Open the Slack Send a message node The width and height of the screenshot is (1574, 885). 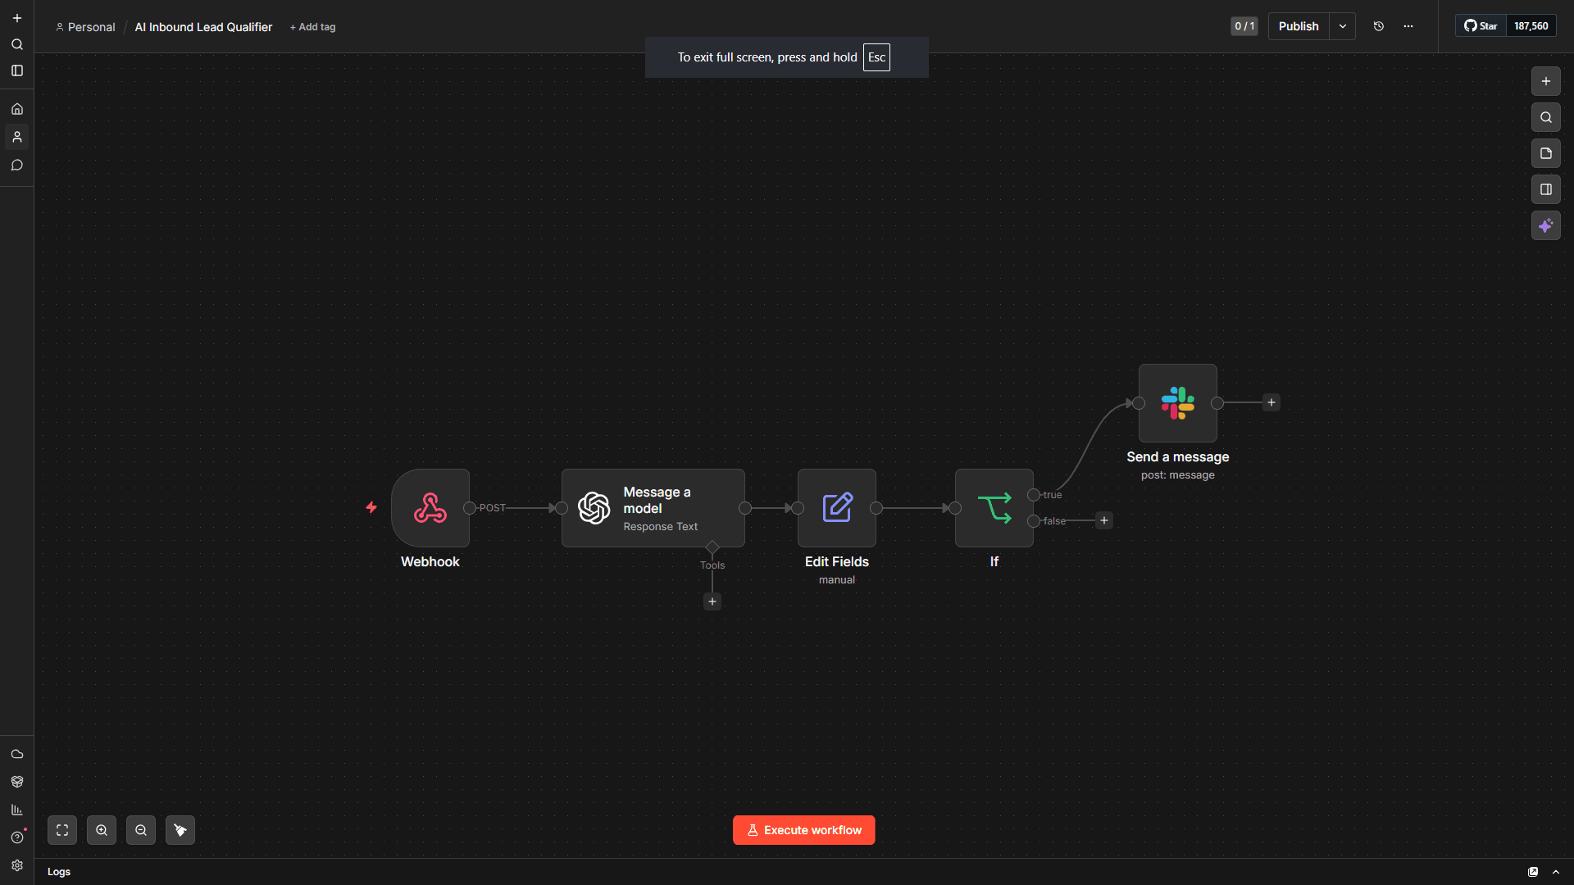(1177, 403)
